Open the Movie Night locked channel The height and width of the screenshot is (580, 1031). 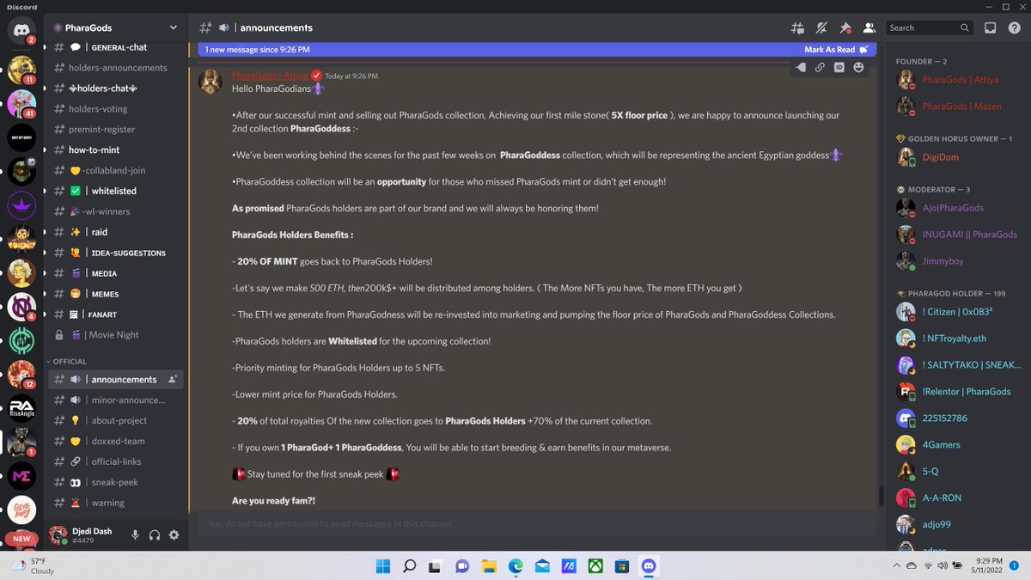point(115,335)
